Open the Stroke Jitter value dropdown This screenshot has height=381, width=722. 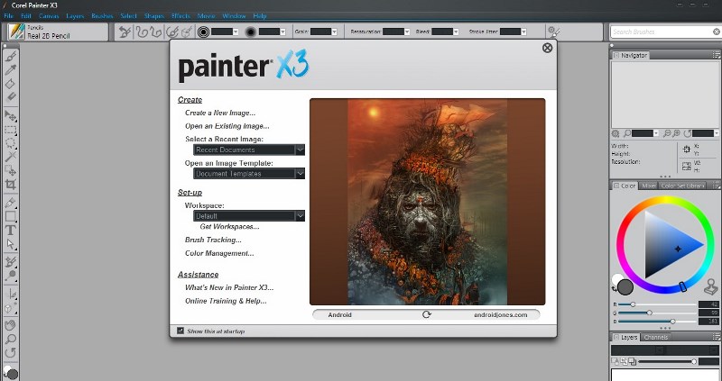pyautogui.click(x=523, y=32)
